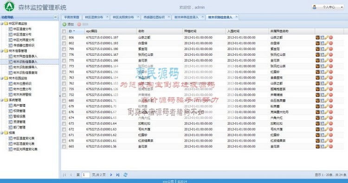Open 权限管理 in the navigation tree

click(x=19, y=111)
